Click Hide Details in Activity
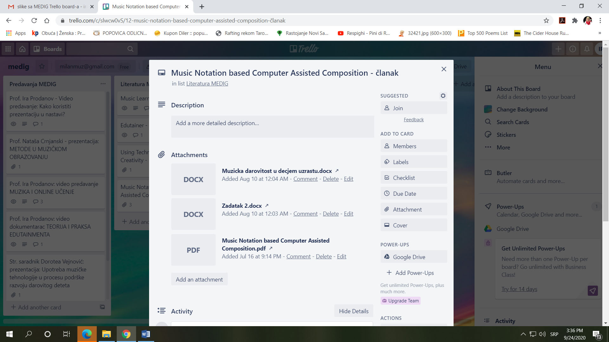 click(354, 311)
